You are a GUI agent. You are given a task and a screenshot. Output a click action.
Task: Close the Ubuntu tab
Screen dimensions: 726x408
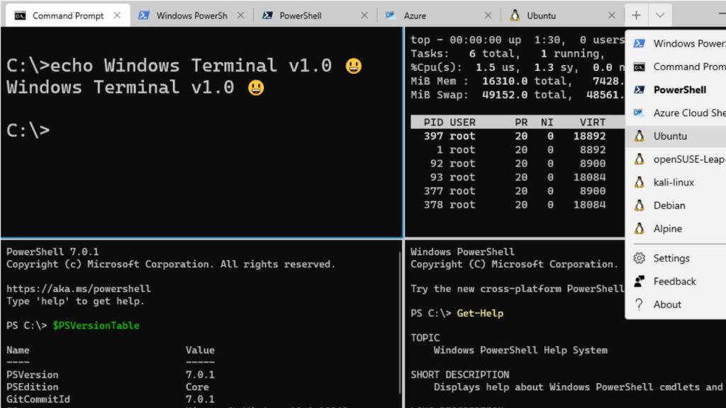click(x=611, y=16)
